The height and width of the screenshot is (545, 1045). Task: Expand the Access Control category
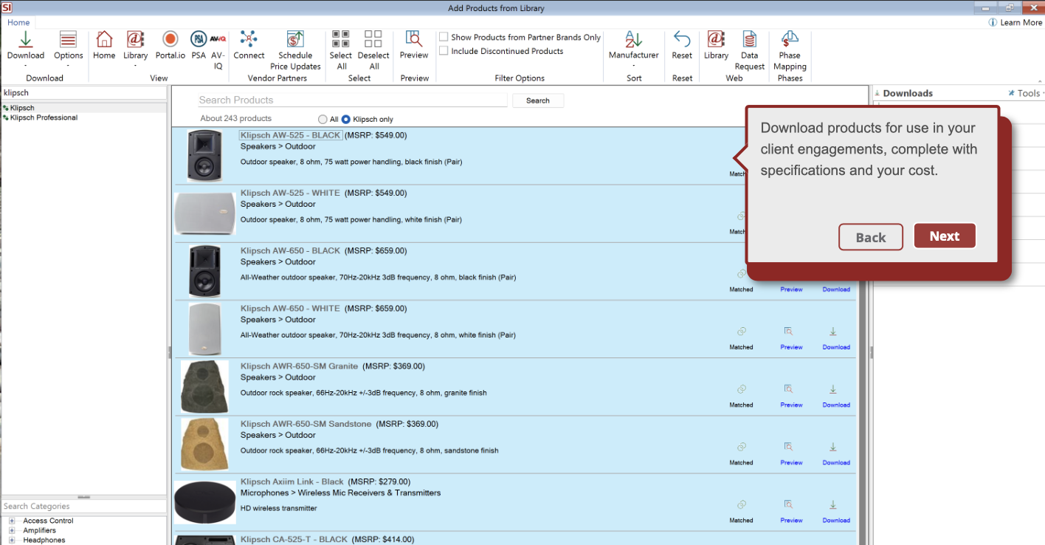[x=12, y=521]
